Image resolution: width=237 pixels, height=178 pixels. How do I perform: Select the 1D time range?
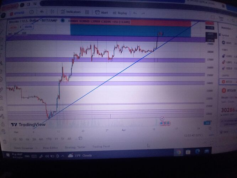pos(15,138)
